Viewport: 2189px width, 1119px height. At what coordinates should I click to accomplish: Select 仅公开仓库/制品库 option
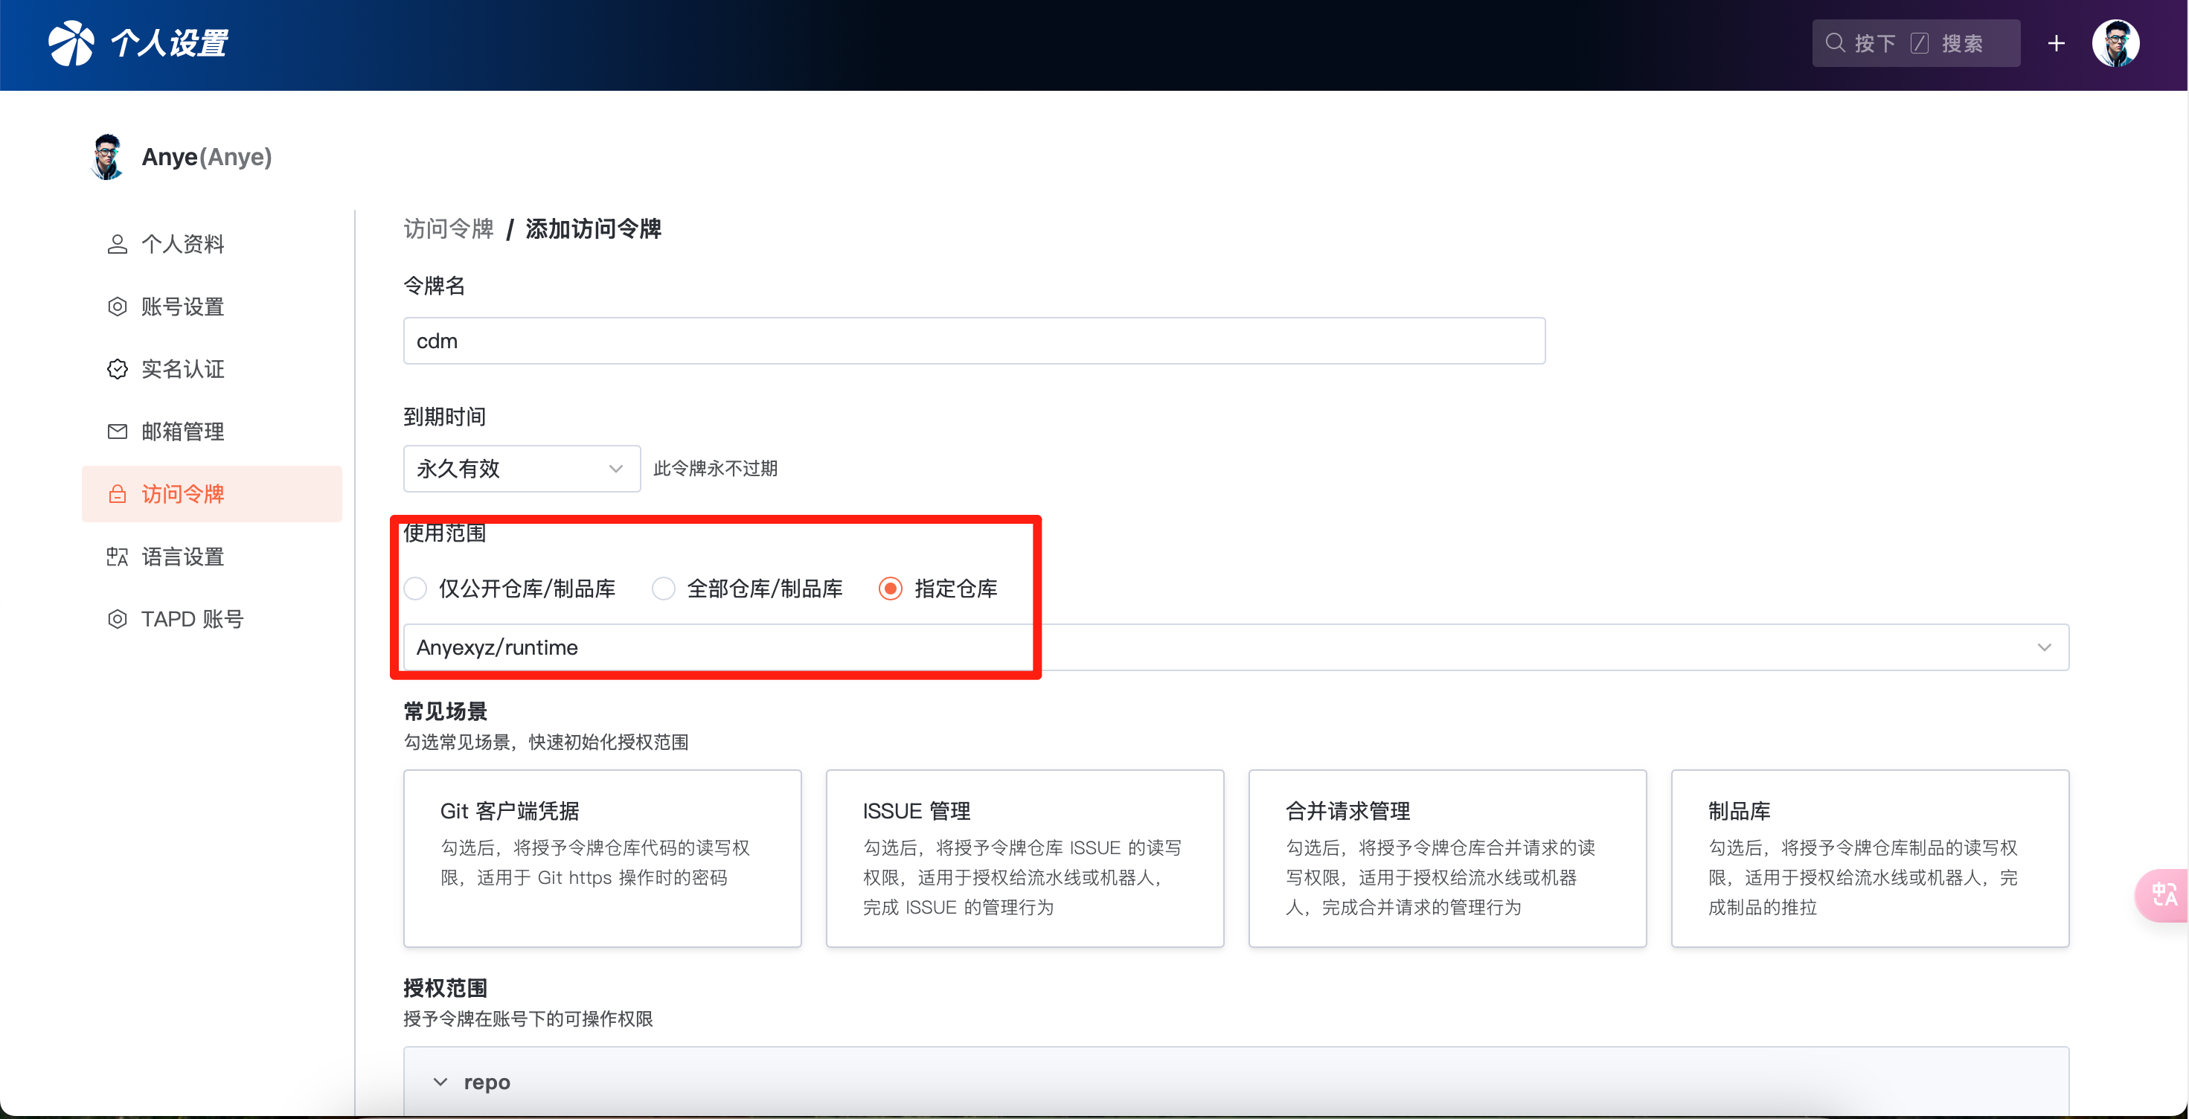pyautogui.click(x=415, y=588)
